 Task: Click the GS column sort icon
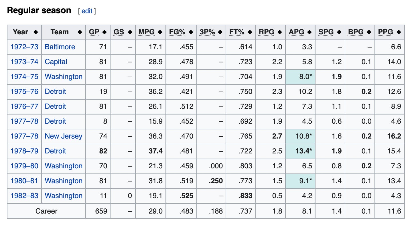pyautogui.click(x=130, y=32)
